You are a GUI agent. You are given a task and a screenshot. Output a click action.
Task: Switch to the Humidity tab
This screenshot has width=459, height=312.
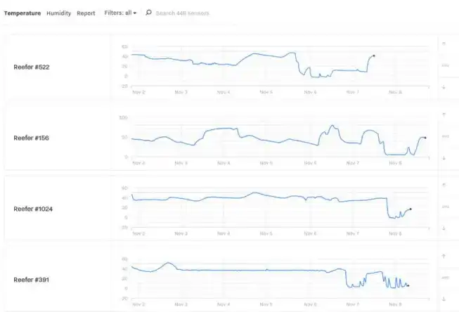point(59,13)
